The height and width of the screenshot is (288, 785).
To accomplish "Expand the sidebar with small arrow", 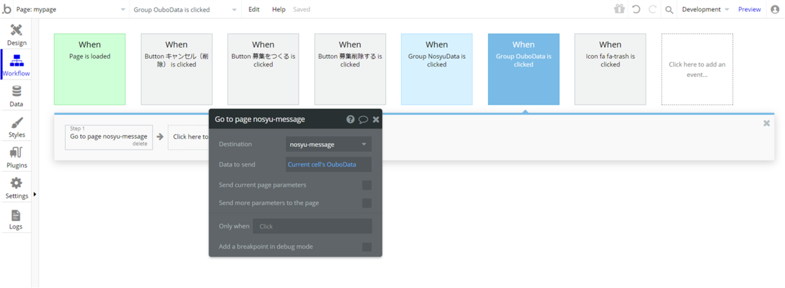I will (35, 194).
